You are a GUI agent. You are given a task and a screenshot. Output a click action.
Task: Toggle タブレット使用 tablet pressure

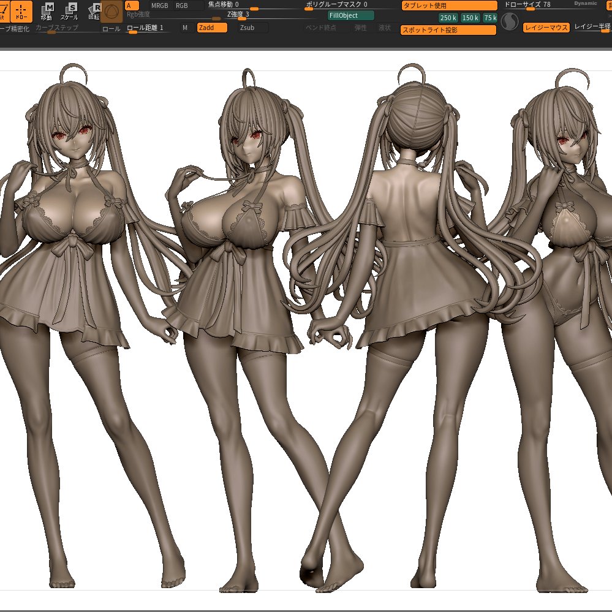(449, 6)
